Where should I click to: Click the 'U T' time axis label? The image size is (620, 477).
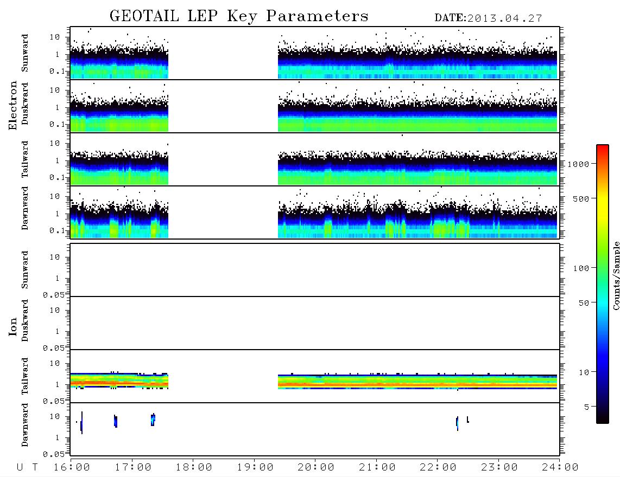(27, 468)
